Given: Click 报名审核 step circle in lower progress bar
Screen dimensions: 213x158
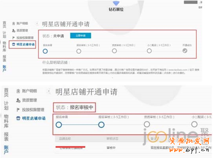Looking at the screenshot, I should pyautogui.click(x=102, y=125).
